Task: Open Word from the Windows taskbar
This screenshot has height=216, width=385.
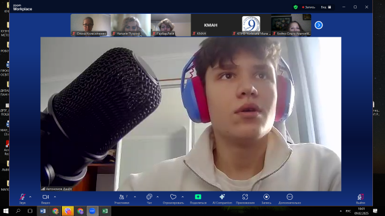Action: click(43, 211)
